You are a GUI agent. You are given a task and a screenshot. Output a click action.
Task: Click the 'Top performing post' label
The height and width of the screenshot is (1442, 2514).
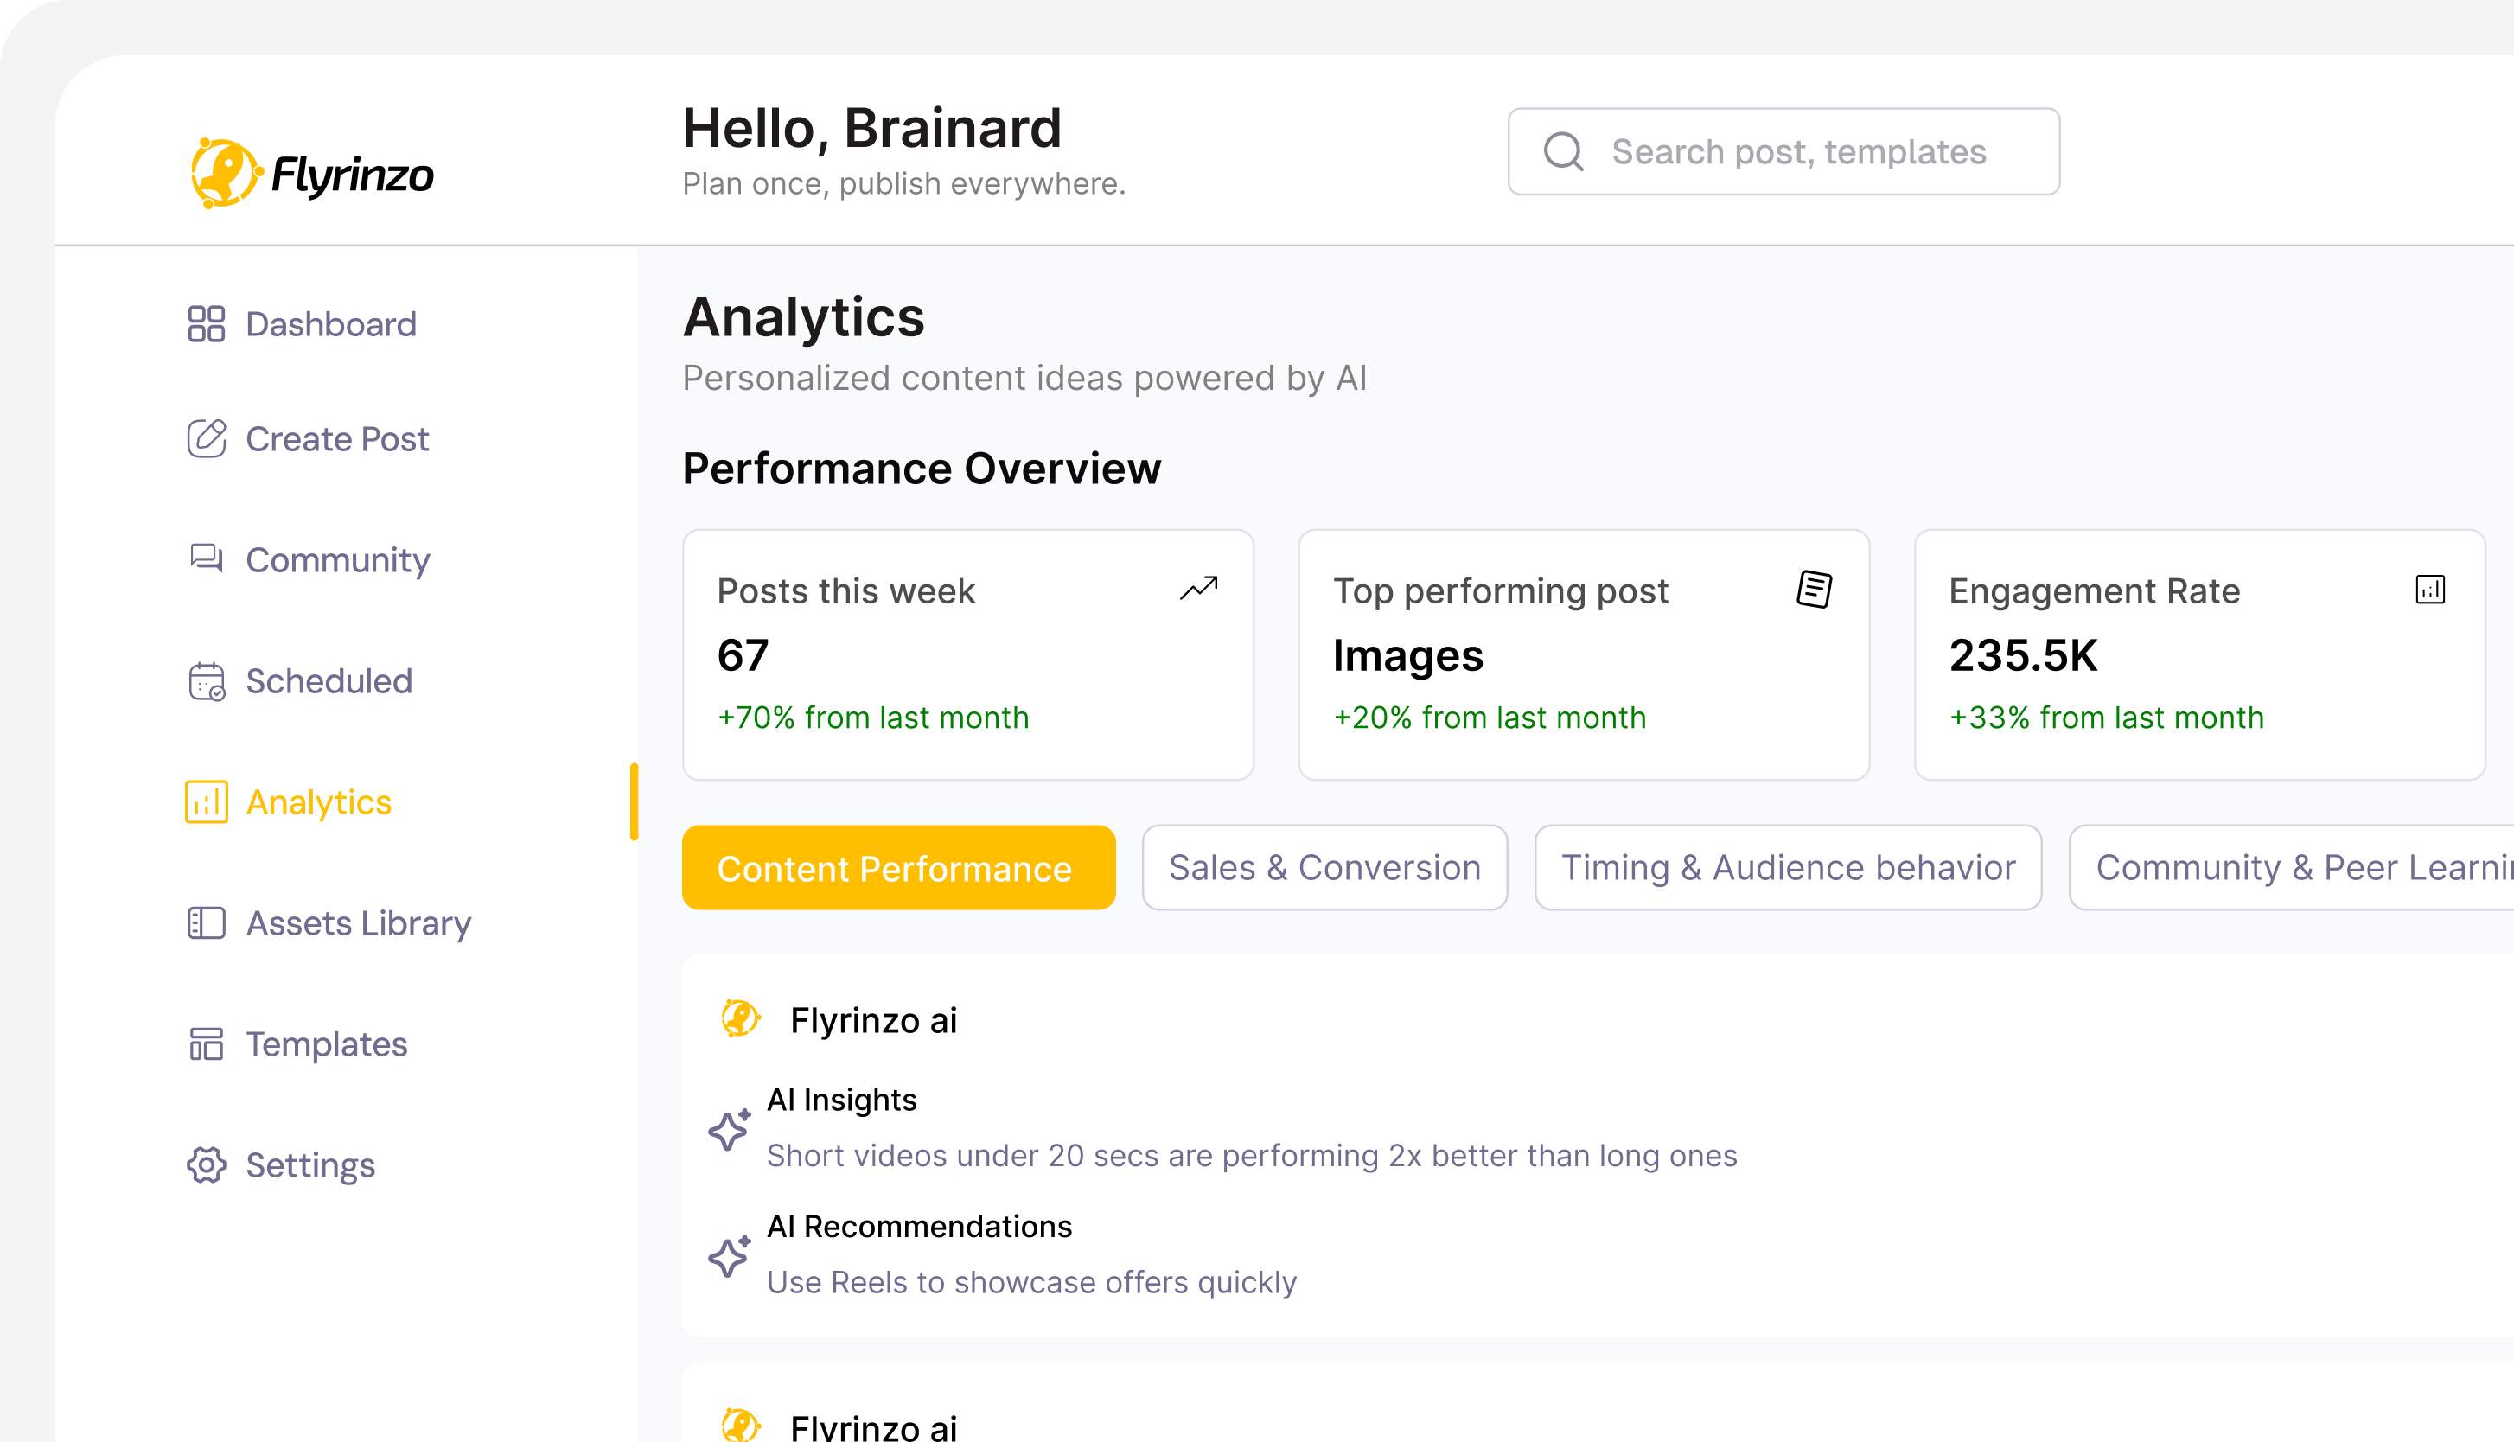coord(1500,590)
